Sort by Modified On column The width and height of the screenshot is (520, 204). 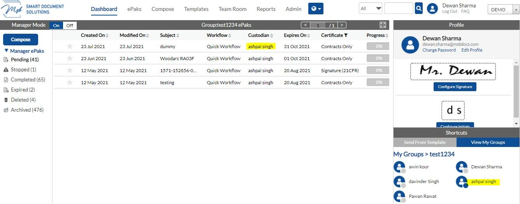pyautogui.click(x=134, y=35)
